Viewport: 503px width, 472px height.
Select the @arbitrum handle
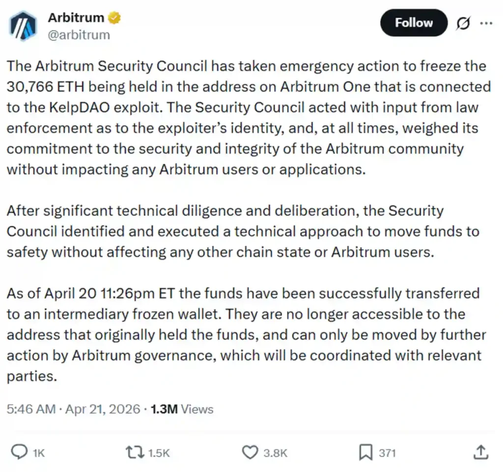[81, 34]
